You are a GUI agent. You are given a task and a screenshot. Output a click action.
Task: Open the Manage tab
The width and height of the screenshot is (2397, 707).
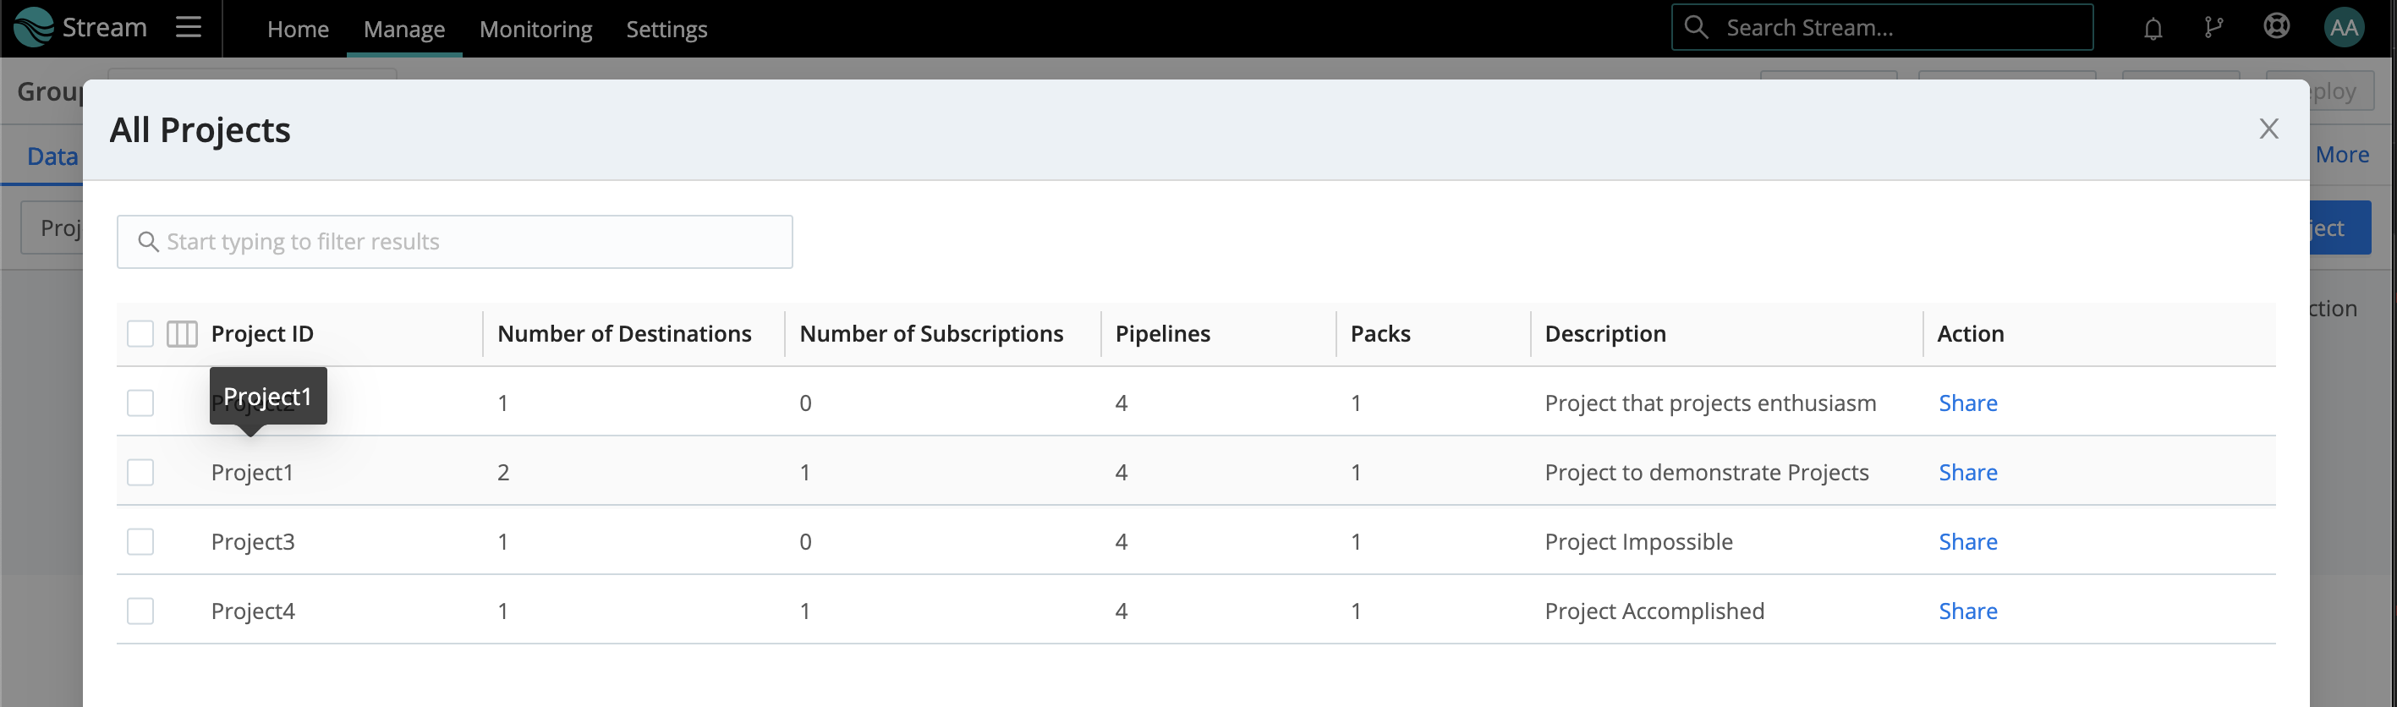(x=403, y=29)
